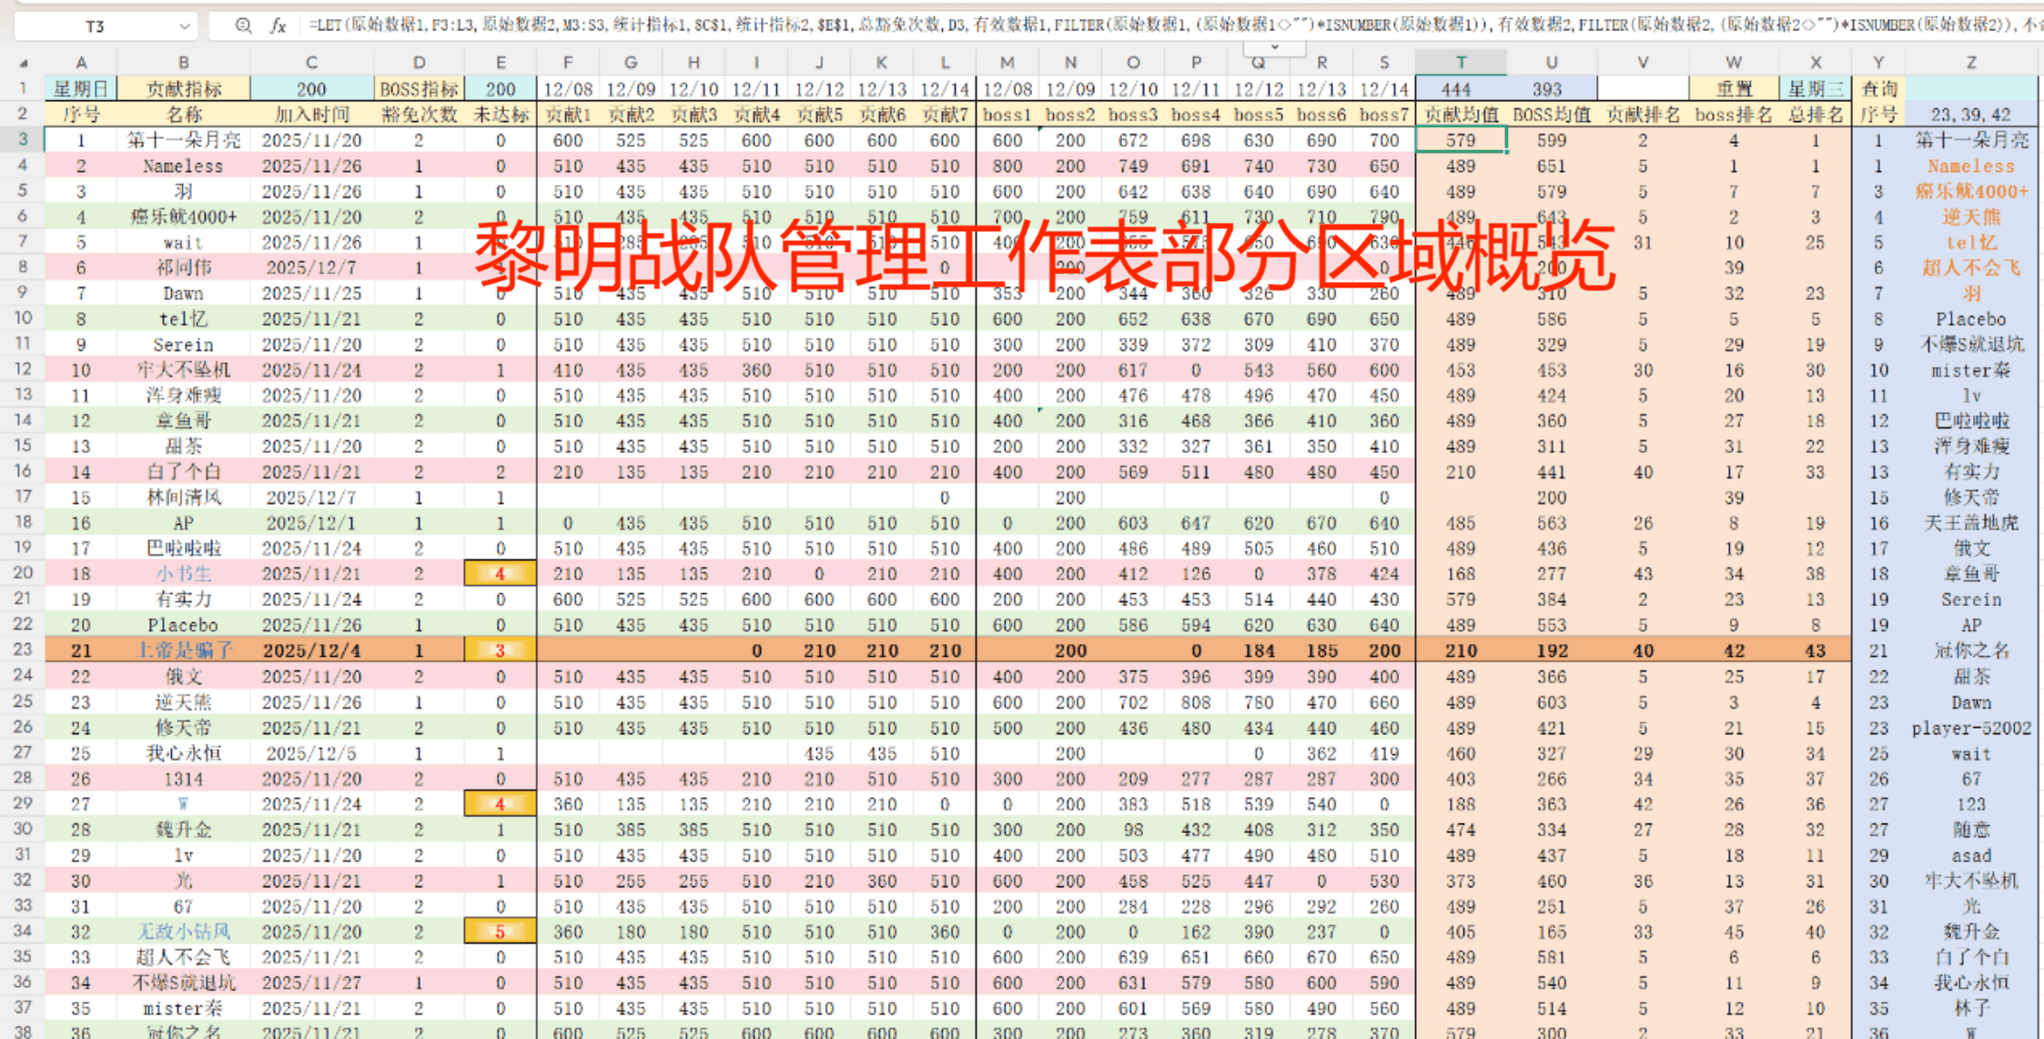Click the 星期日 cell in row 1
2044x1039 pixels.
coord(80,89)
